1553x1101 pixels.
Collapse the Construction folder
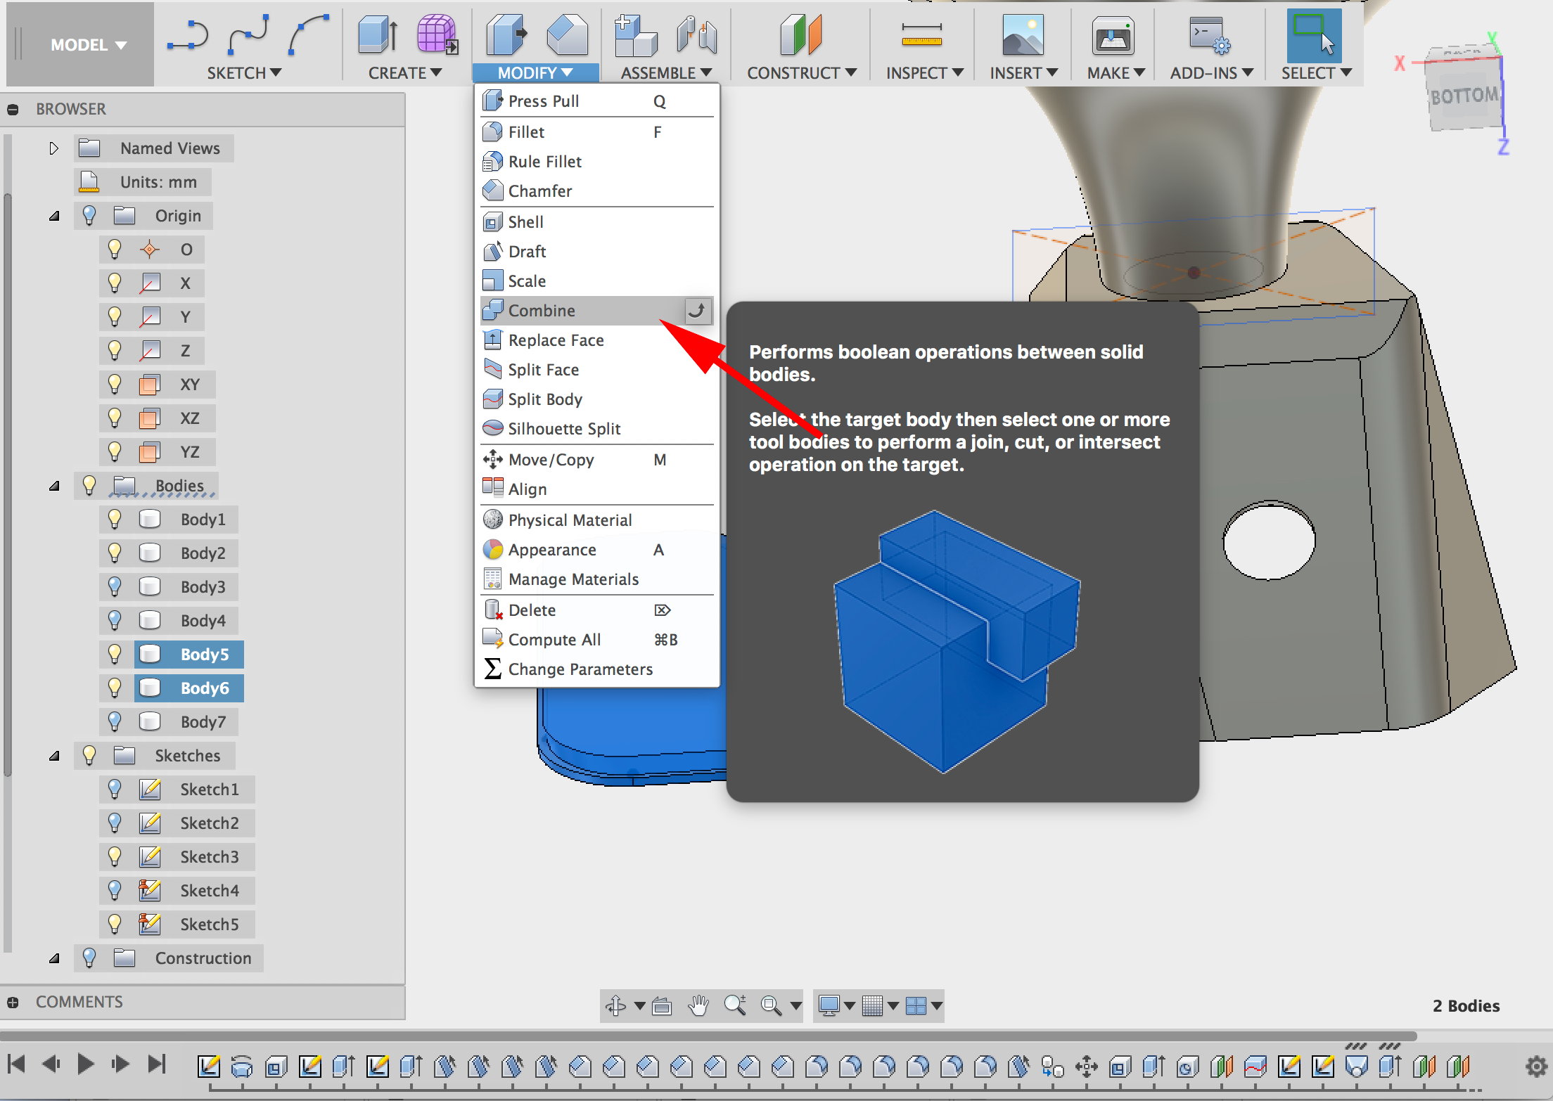pos(54,958)
